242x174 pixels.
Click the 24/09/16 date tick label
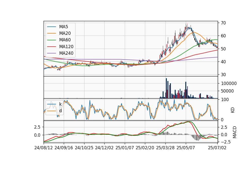(x=64, y=148)
